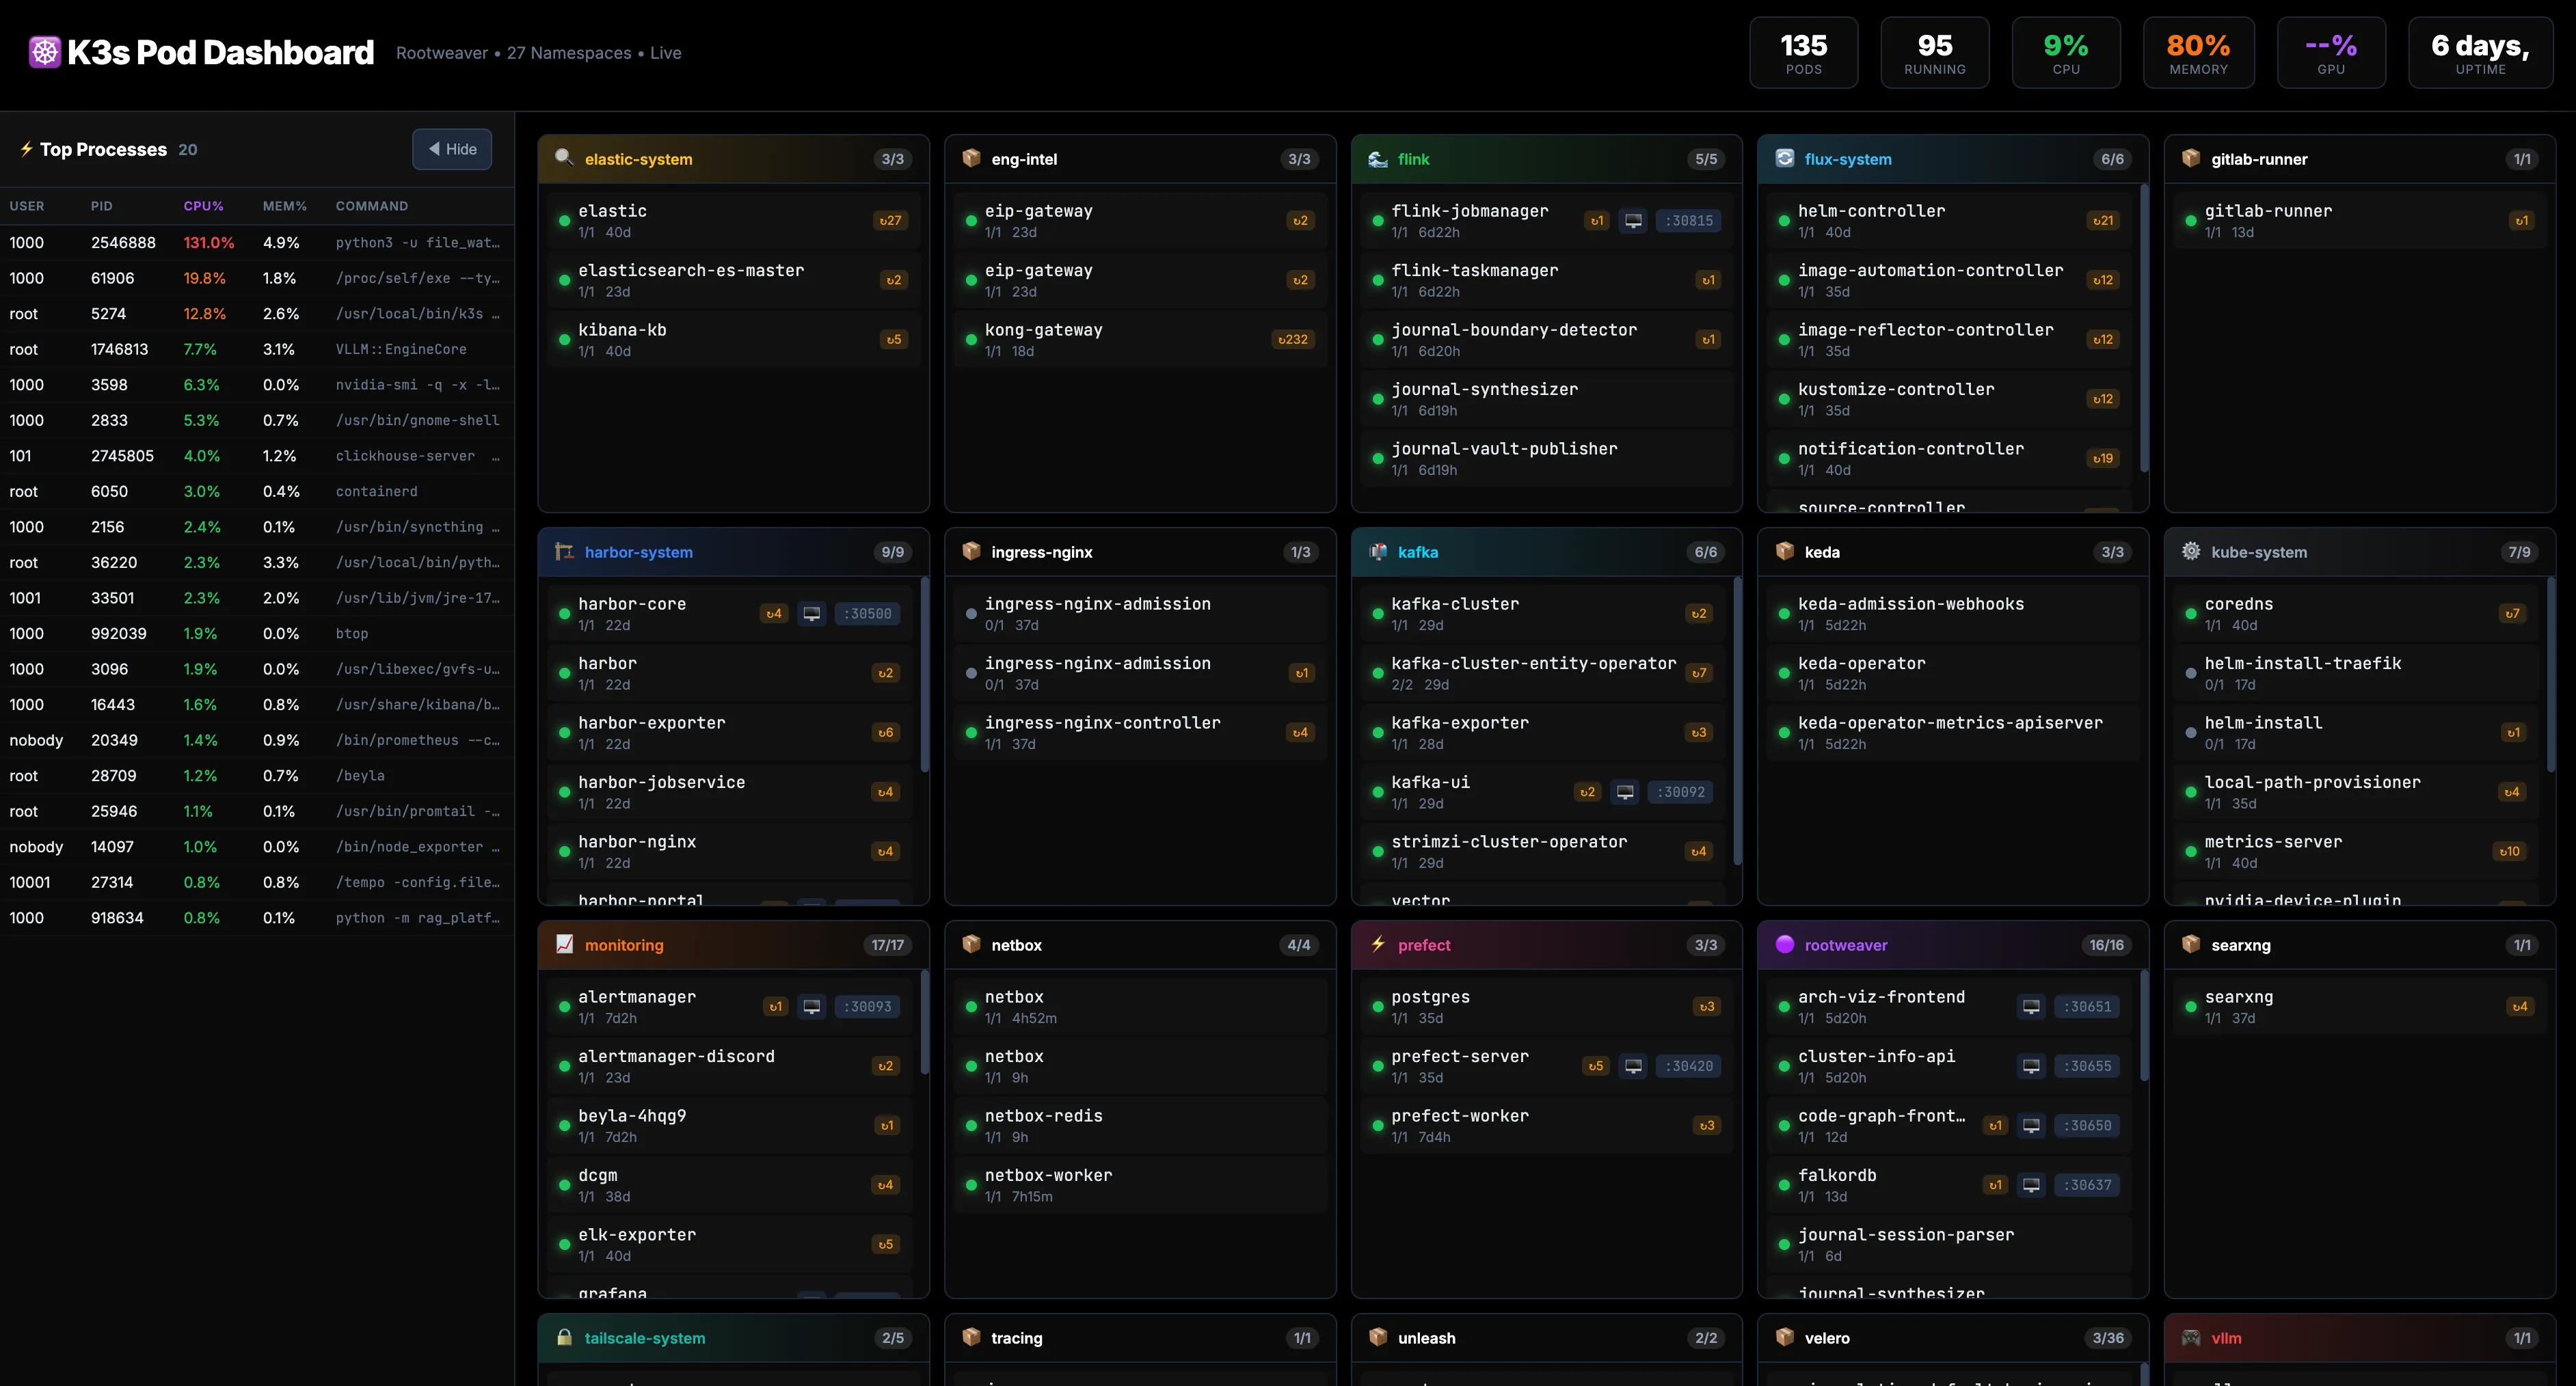Click the monitoring chart icon
Screen dimensions: 2576x1386
[x=564, y=944]
